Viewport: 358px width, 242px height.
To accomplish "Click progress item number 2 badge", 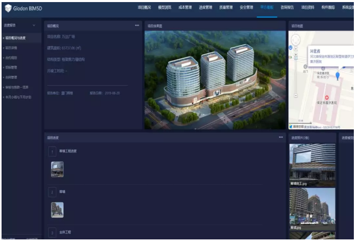I will [52, 192].
